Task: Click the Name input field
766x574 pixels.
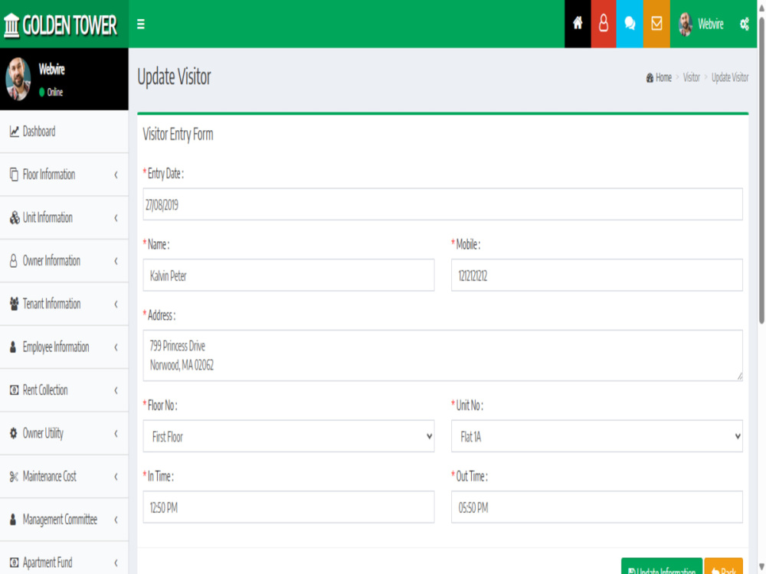Action: click(x=288, y=276)
